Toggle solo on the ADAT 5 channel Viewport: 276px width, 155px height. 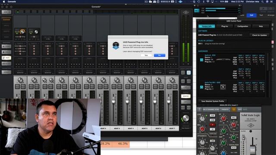(142, 87)
